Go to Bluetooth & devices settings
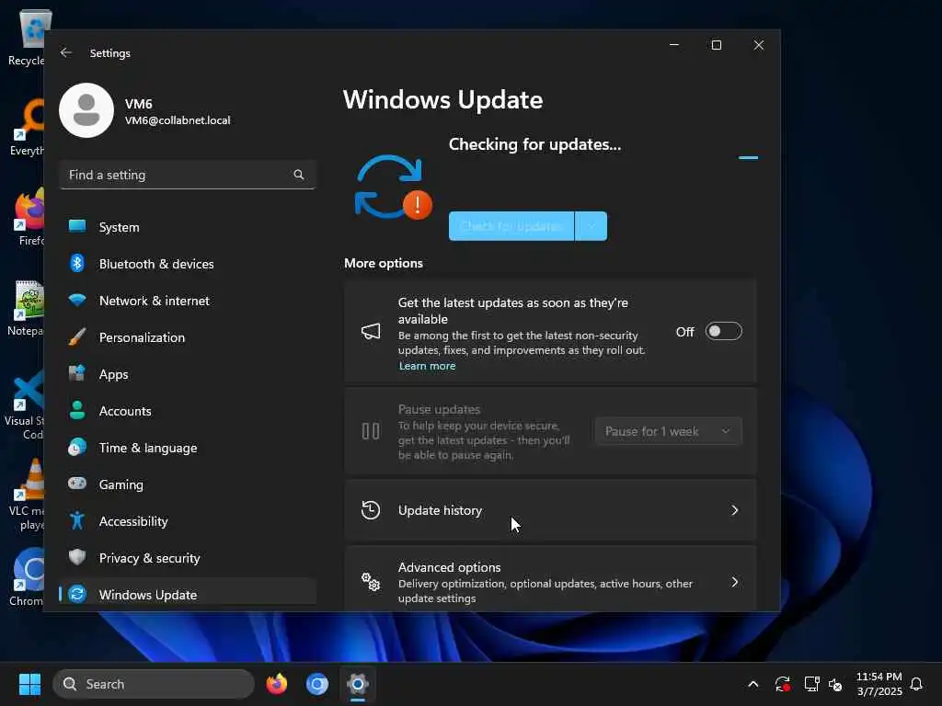 [188, 264]
